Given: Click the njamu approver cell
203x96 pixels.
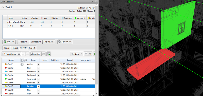Looking at the screenshot, I should pyautogui.click(x=86, y=79).
